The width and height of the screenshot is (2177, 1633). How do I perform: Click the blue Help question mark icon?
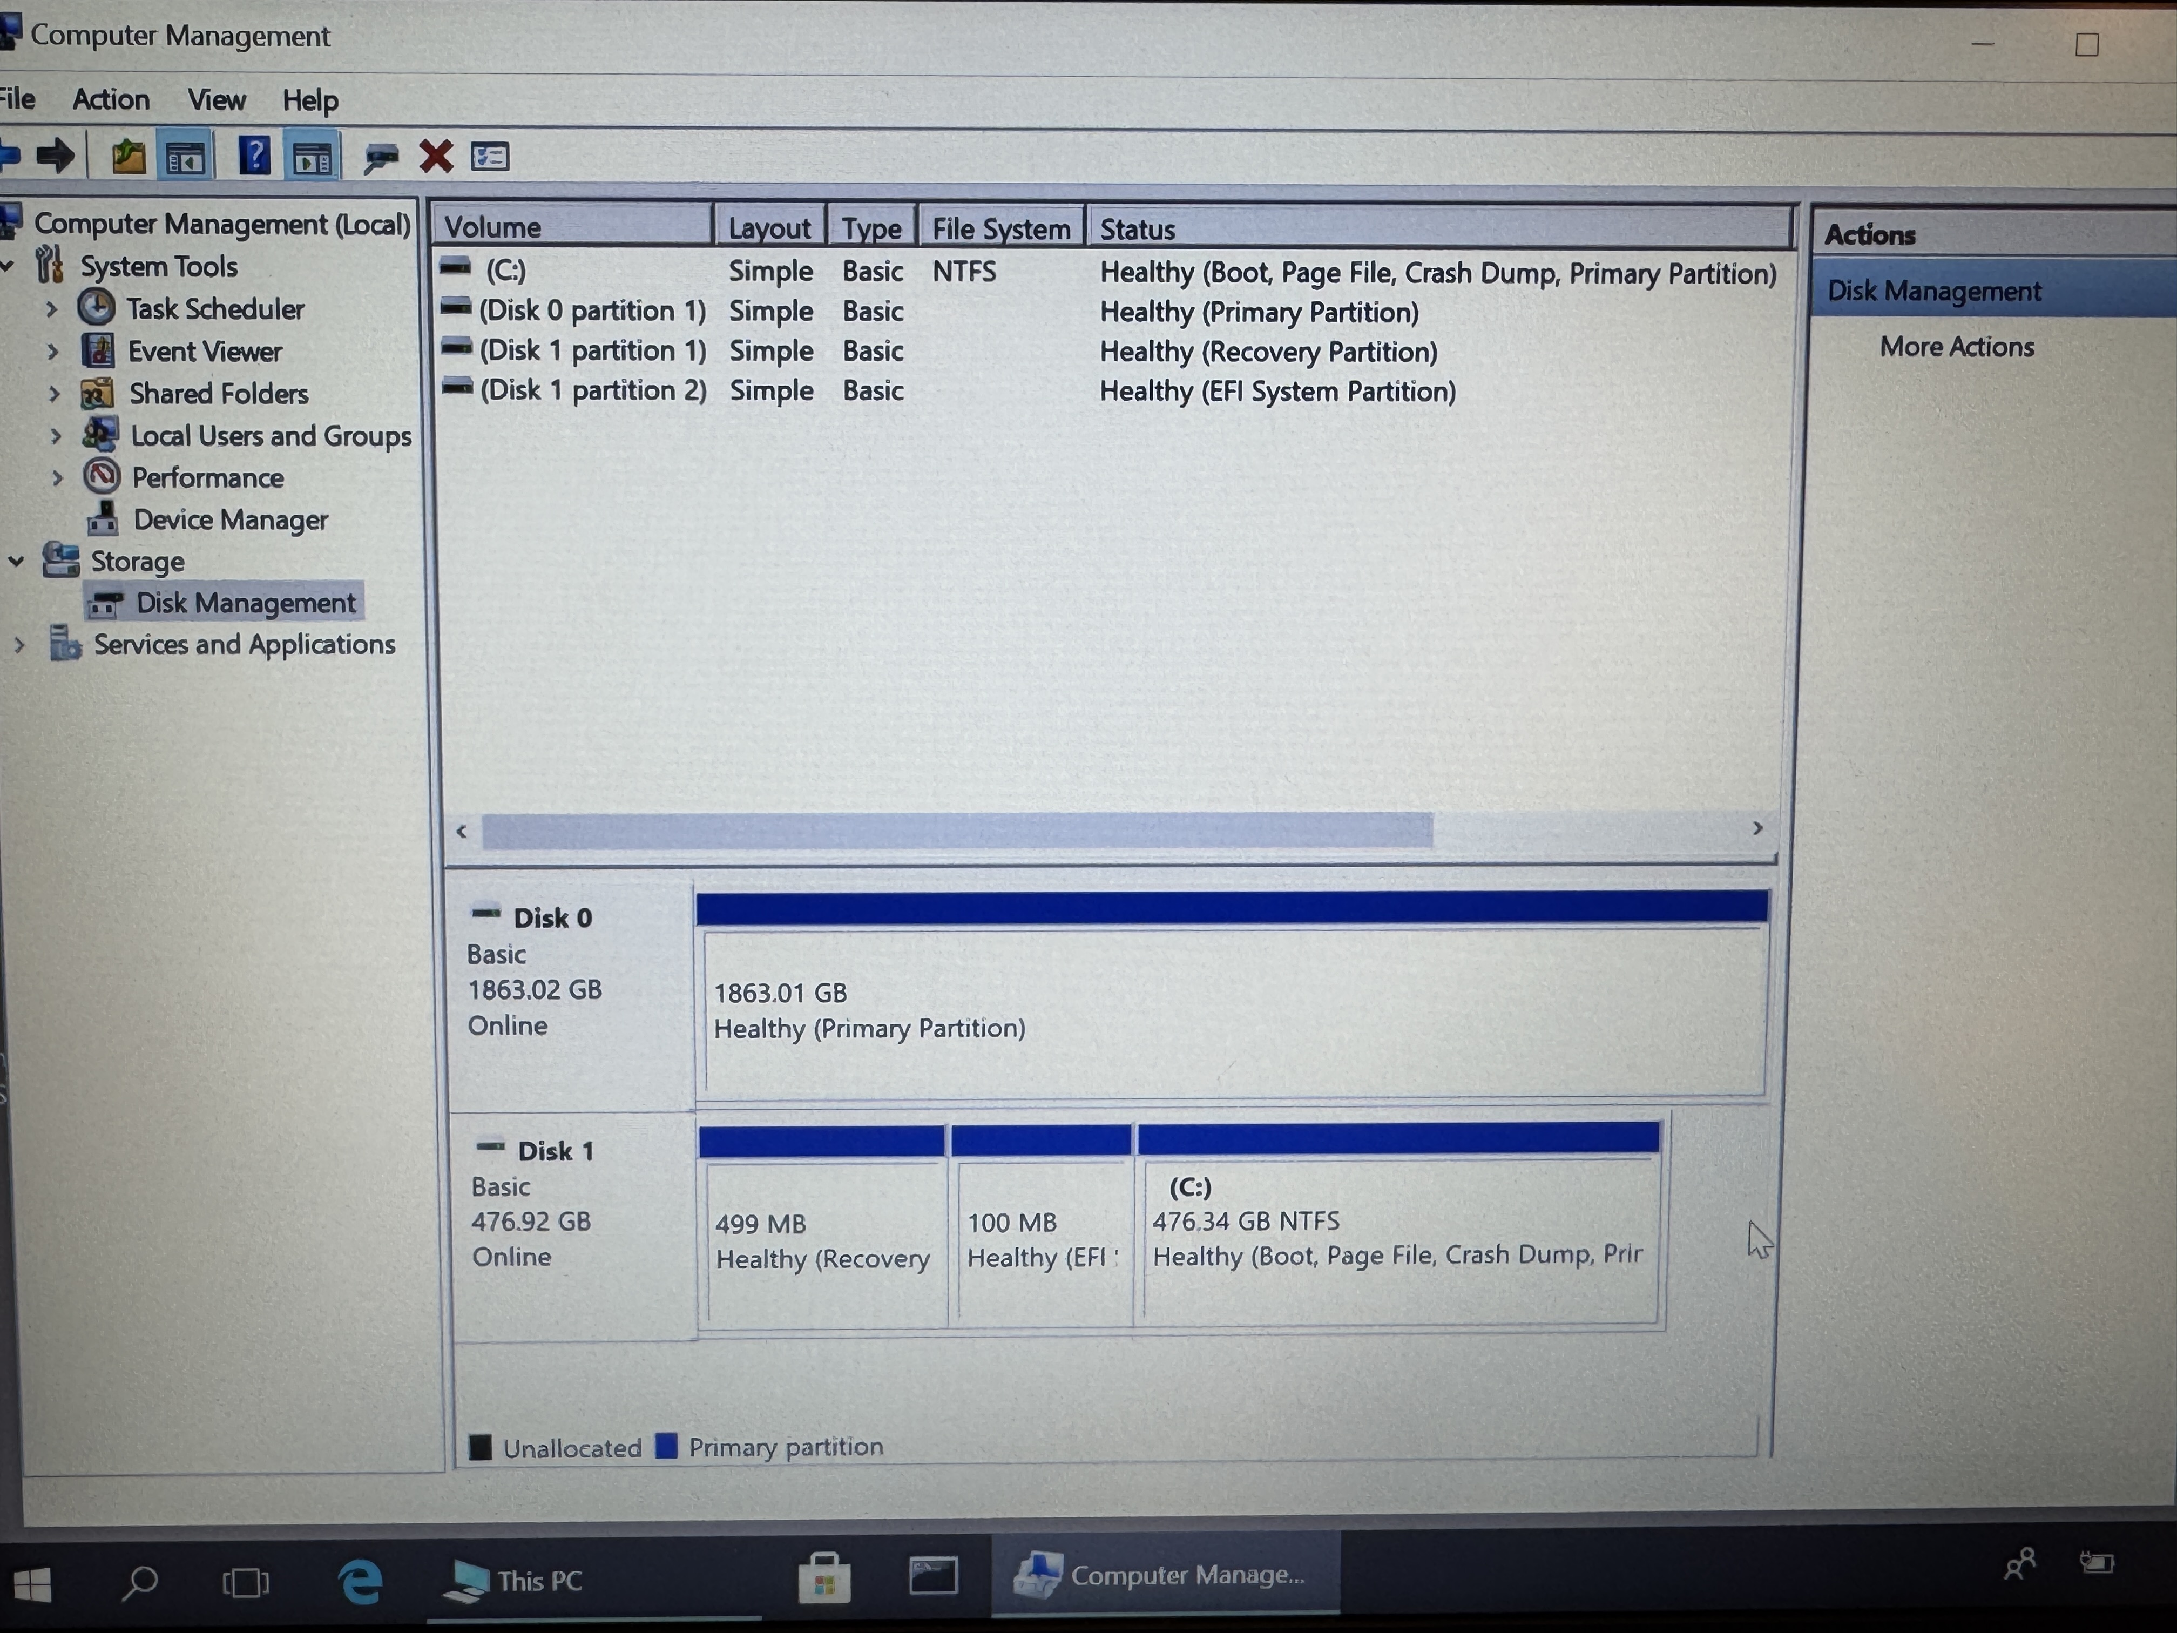254,157
